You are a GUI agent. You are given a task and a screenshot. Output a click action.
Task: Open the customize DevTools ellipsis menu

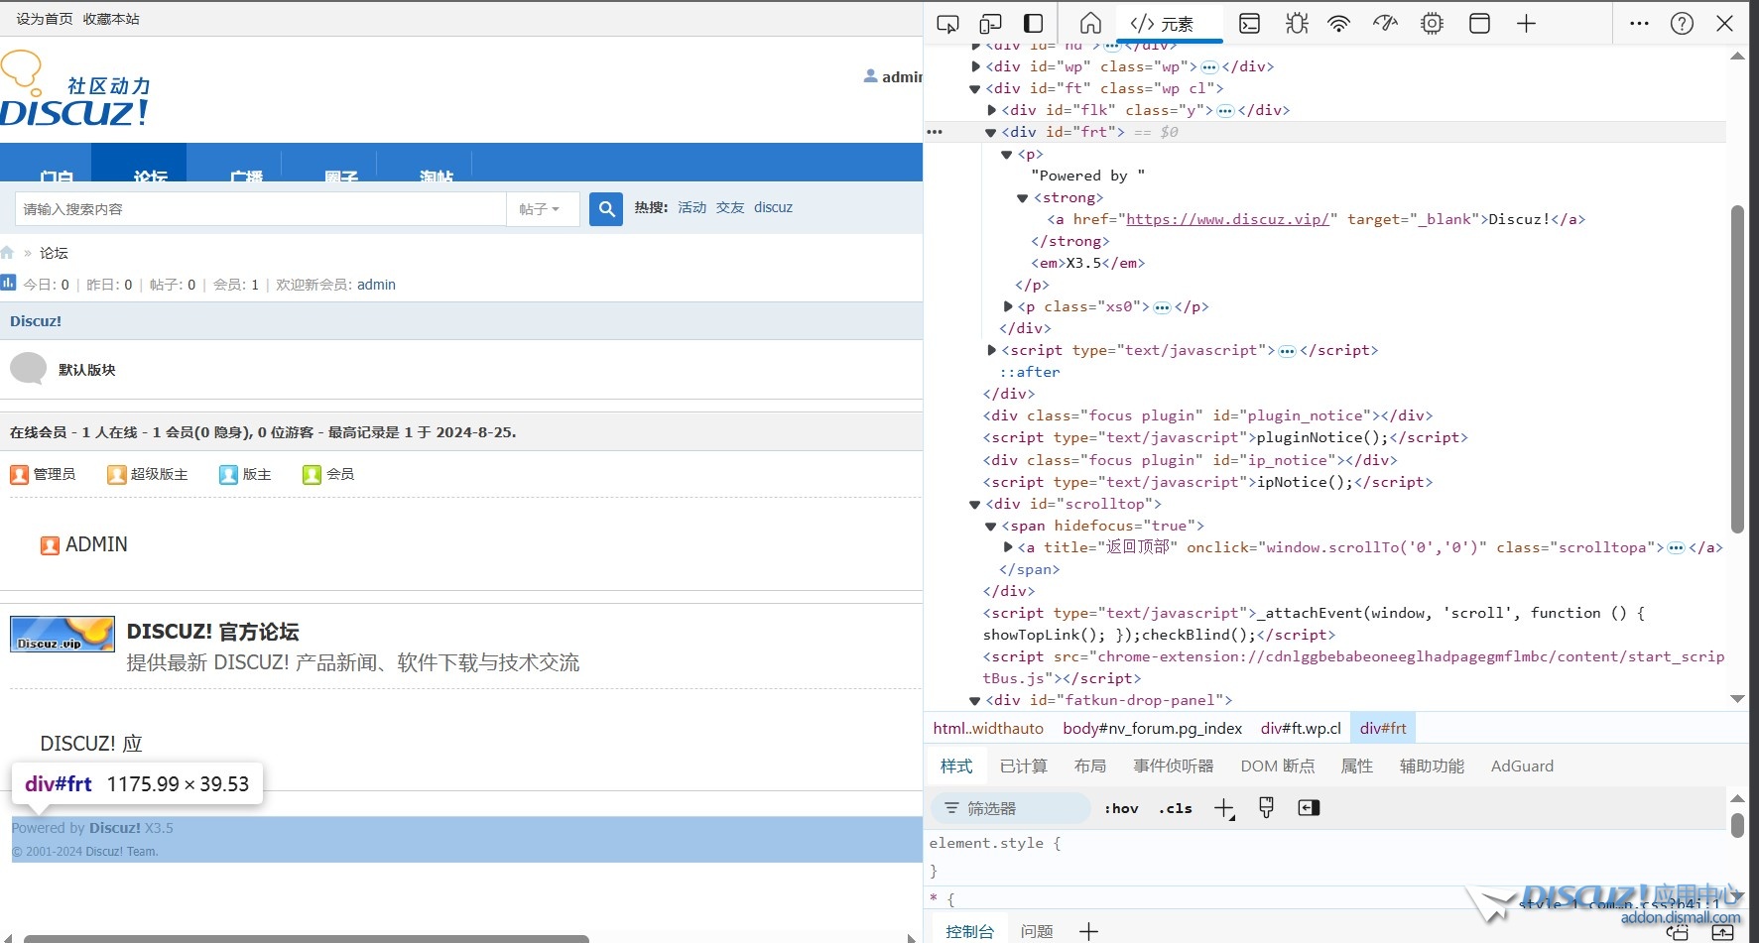[x=1639, y=24]
